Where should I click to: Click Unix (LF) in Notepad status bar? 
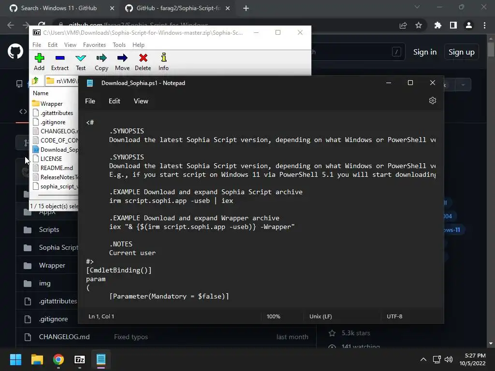(320, 316)
